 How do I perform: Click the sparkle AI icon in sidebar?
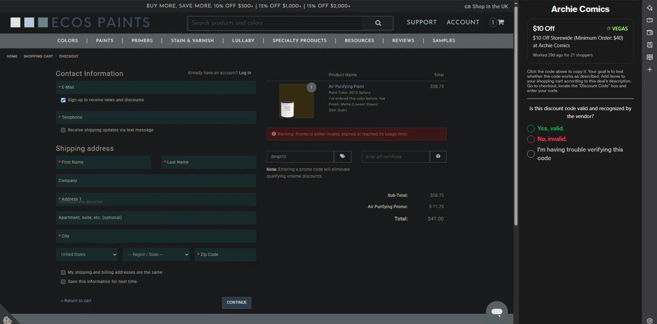coord(650,8)
